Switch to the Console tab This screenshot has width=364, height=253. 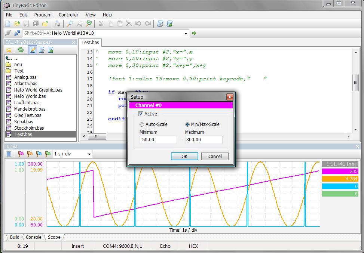pyautogui.click(x=33, y=237)
